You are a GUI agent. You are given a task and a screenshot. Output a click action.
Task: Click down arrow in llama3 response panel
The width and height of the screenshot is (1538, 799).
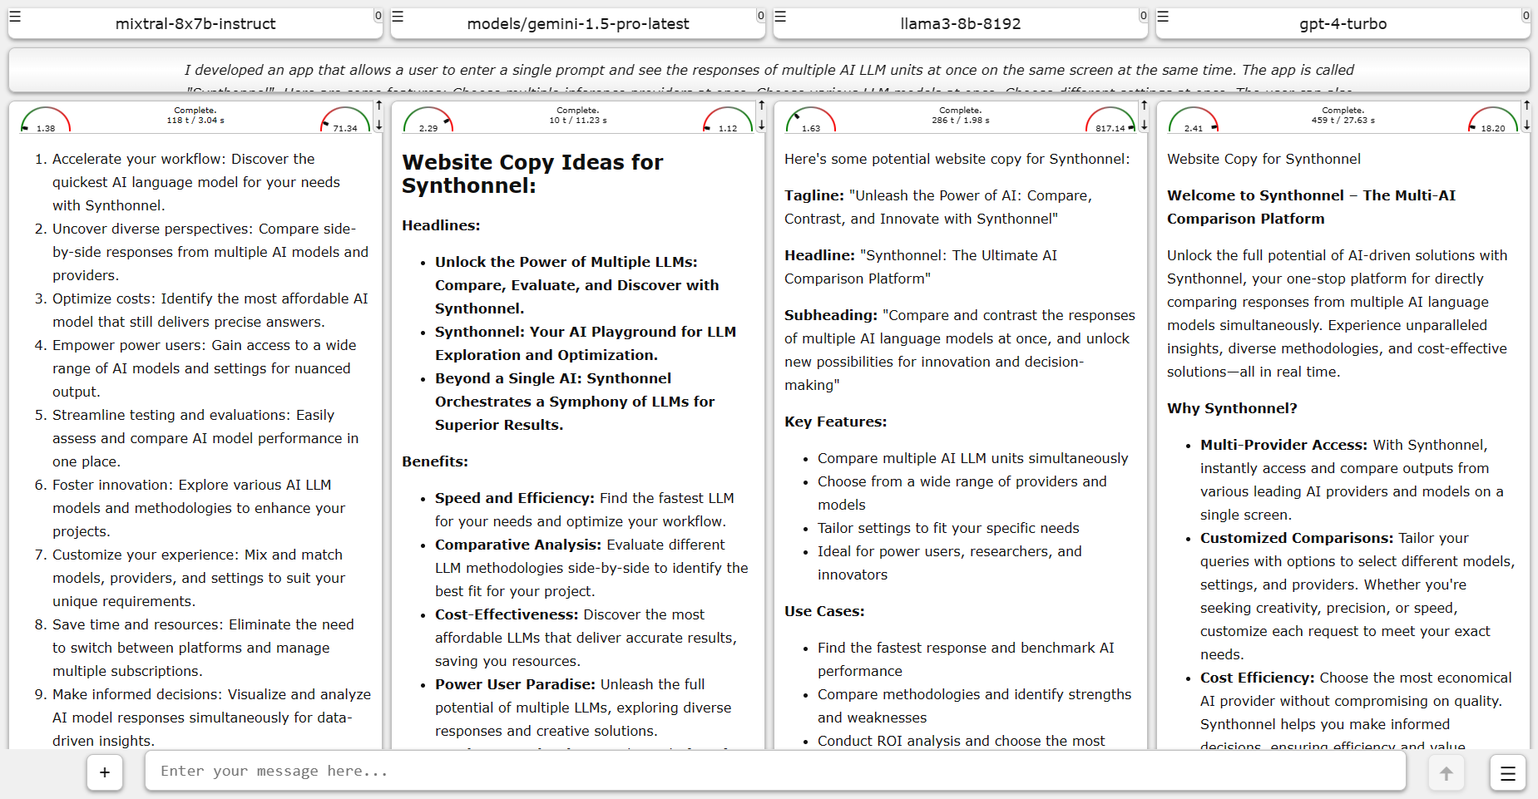(1144, 125)
